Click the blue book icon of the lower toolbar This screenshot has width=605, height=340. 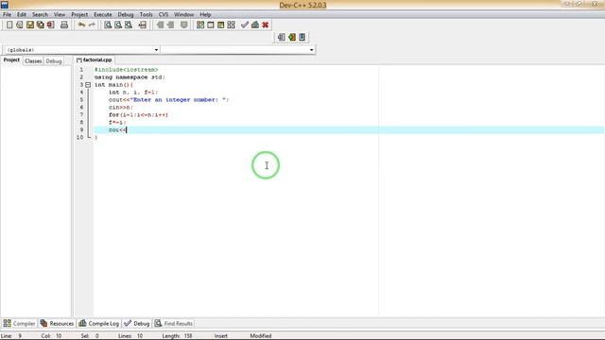302,38
